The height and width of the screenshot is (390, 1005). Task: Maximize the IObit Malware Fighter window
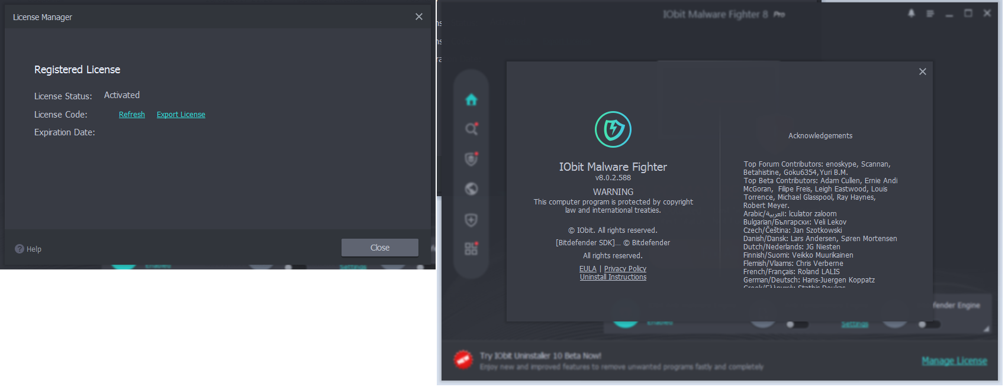tap(968, 14)
